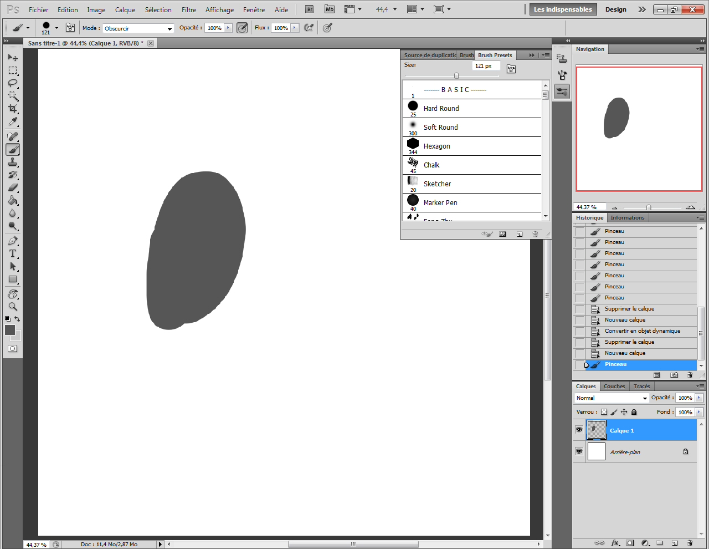The height and width of the screenshot is (549, 709).
Task: Open the Filtre menu
Action: [x=189, y=10]
